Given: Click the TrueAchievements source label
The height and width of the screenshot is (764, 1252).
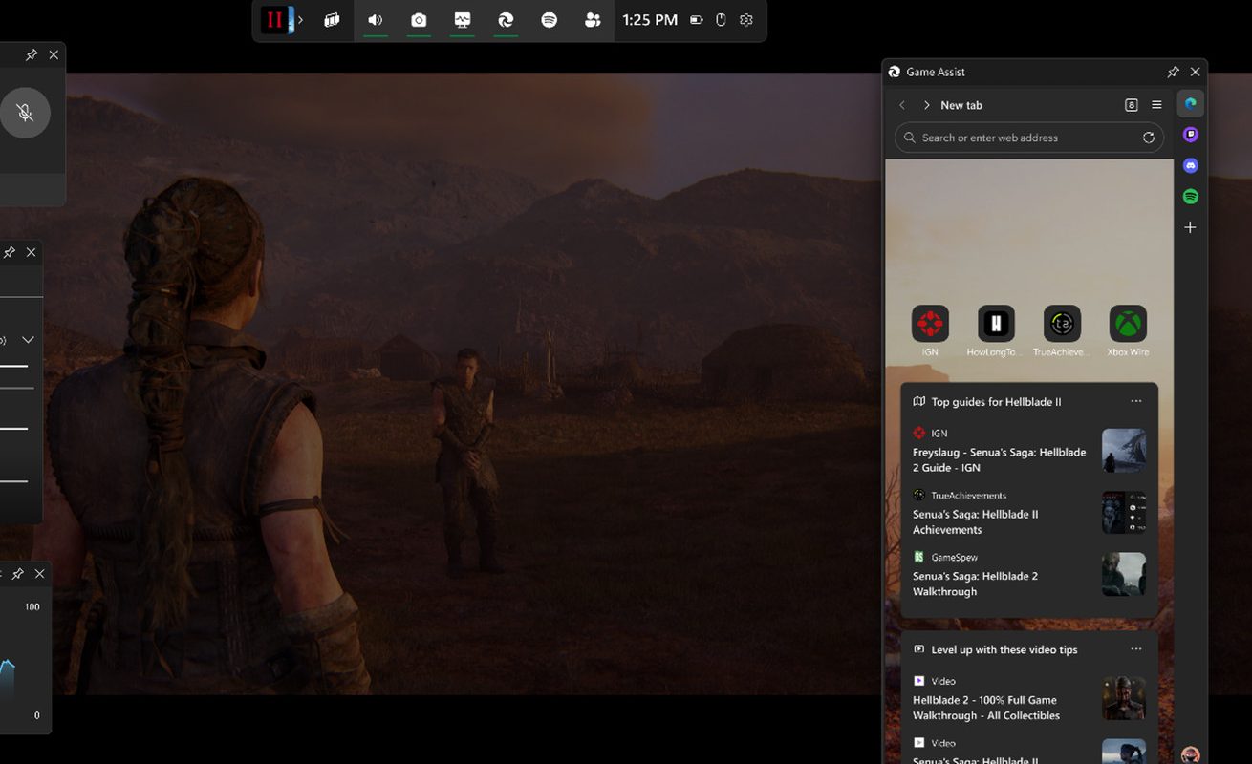Looking at the screenshot, I should [x=968, y=495].
